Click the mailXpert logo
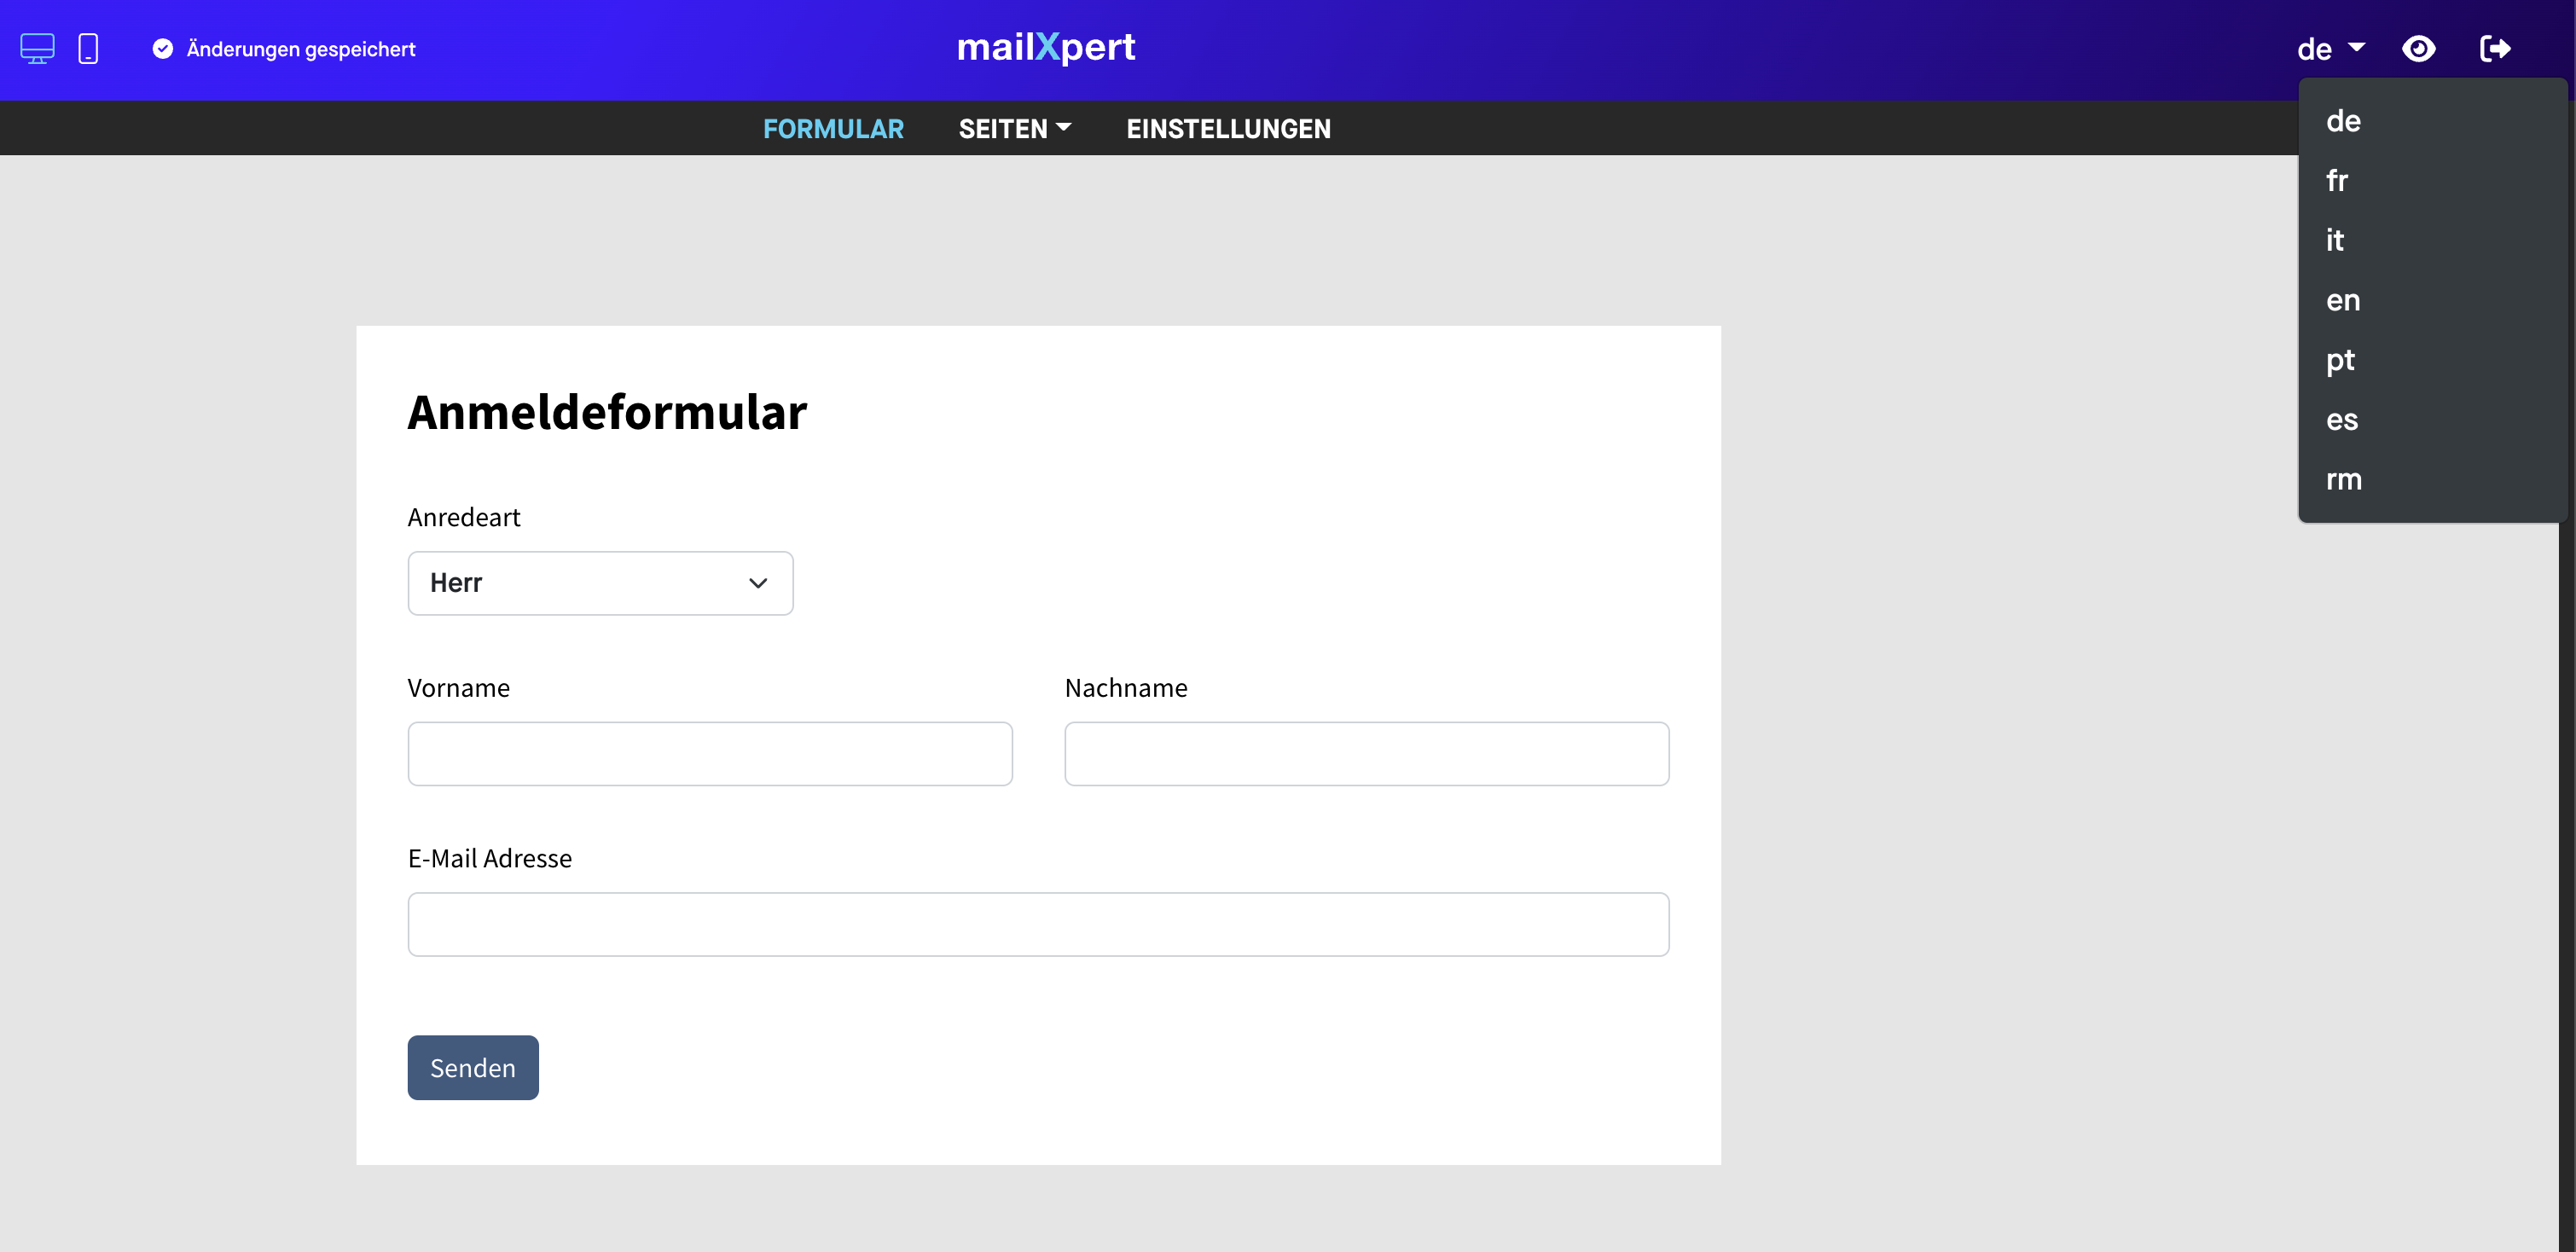The width and height of the screenshot is (2576, 1252). pyautogui.click(x=1045, y=47)
